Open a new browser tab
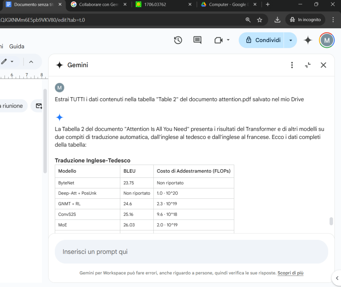 coord(268,4)
